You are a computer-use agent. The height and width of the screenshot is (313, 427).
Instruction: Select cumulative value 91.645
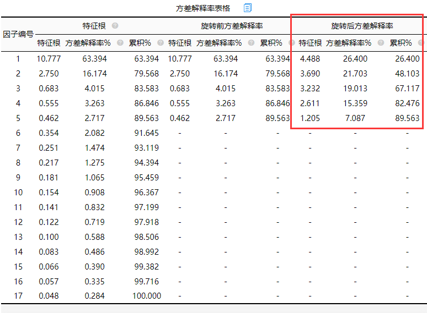(x=147, y=133)
